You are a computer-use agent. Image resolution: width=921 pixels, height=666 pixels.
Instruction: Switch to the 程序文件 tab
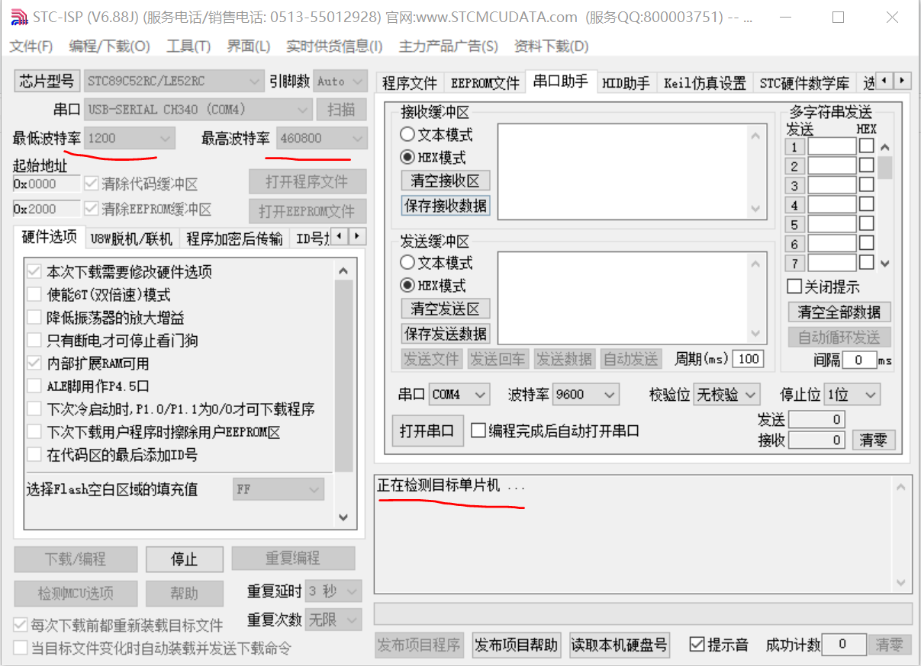pyautogui.click(x=410, y=83)
